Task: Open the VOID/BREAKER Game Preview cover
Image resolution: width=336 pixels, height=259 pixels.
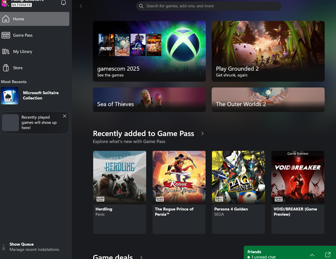Action: (x=298, y=178)
